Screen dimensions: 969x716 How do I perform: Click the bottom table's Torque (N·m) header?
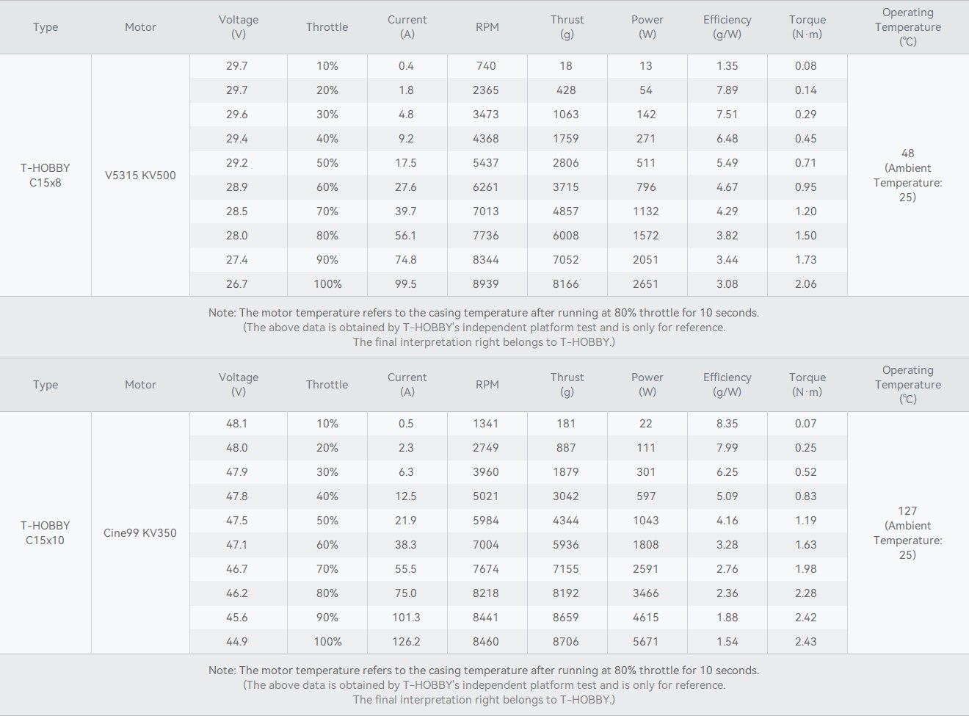pos(807,384)
